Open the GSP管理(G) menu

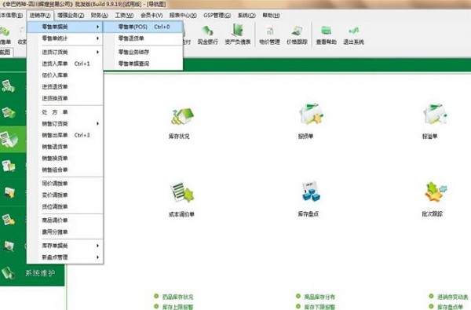tap(217, 15)
